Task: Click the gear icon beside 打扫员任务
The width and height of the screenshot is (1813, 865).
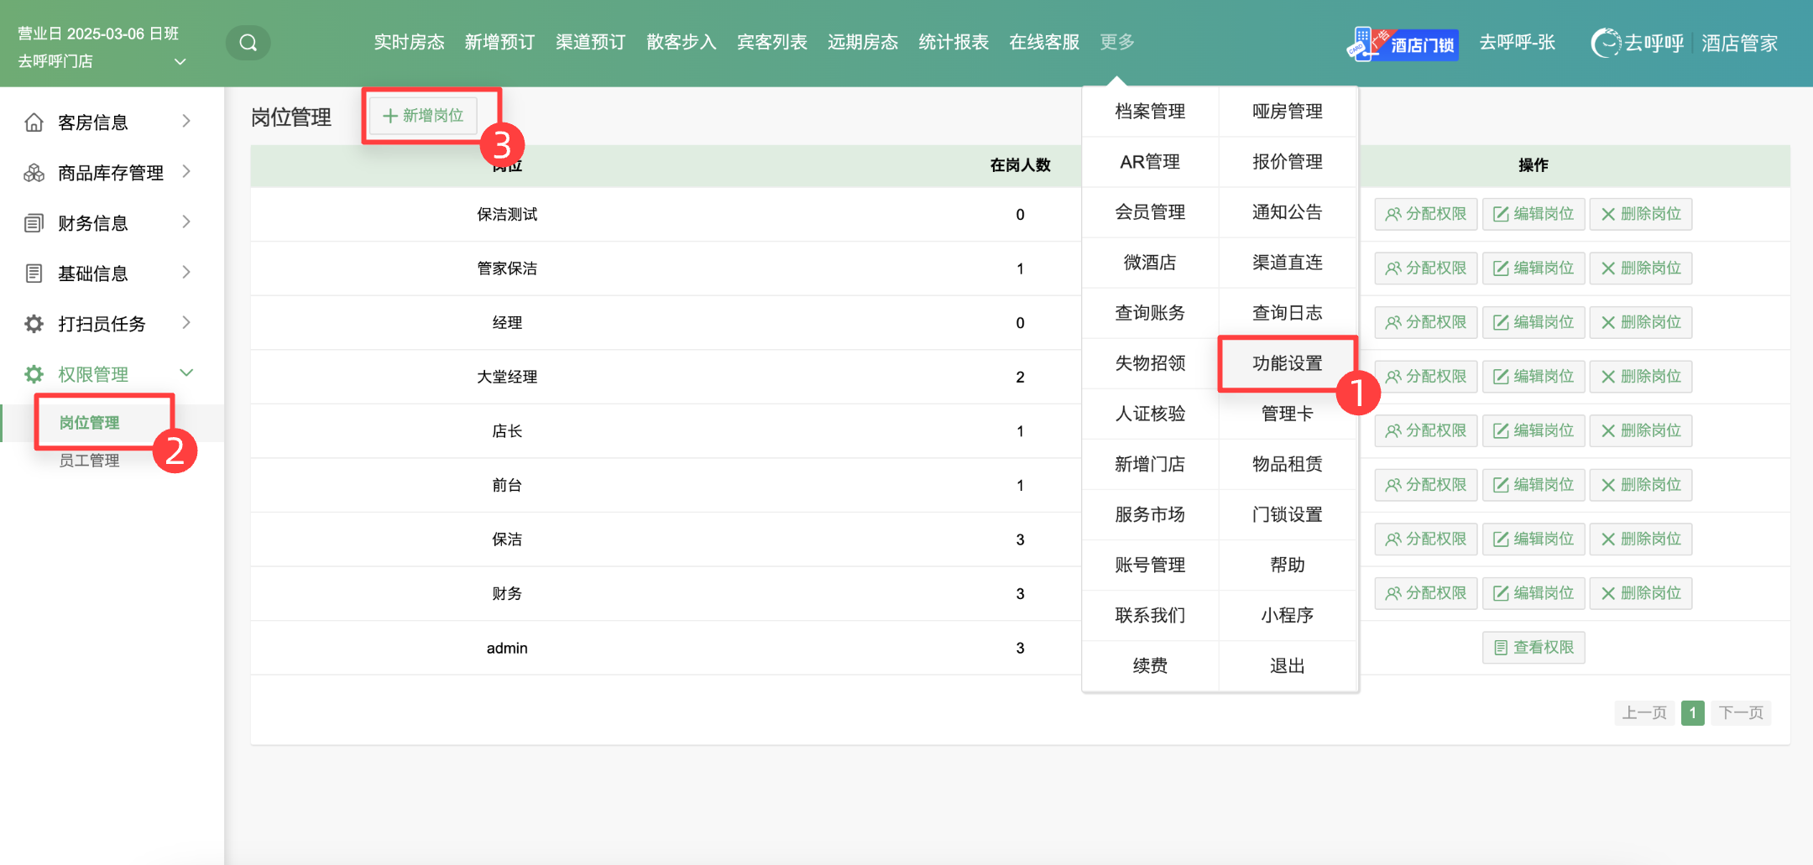Action: 34,324
